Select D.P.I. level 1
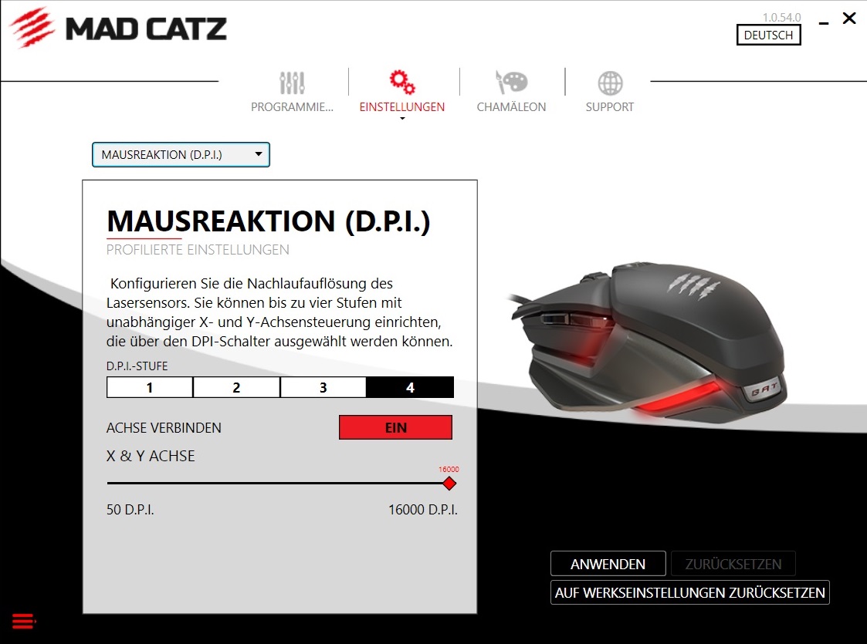 click(x=149, y=387)
